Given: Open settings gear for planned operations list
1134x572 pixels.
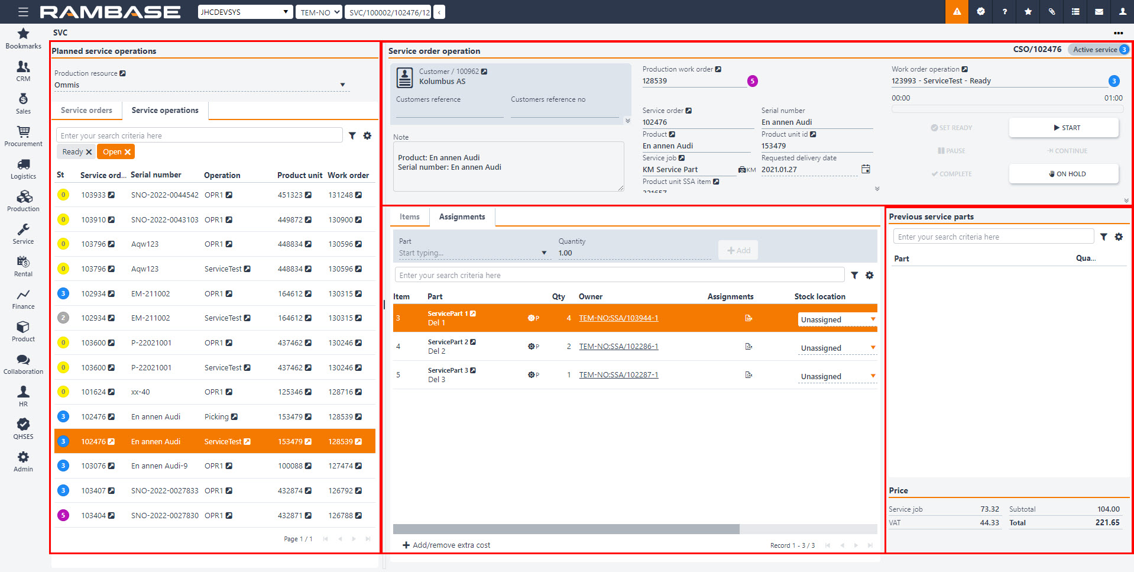Looking at the screenshot, I should tap(367, 135).
